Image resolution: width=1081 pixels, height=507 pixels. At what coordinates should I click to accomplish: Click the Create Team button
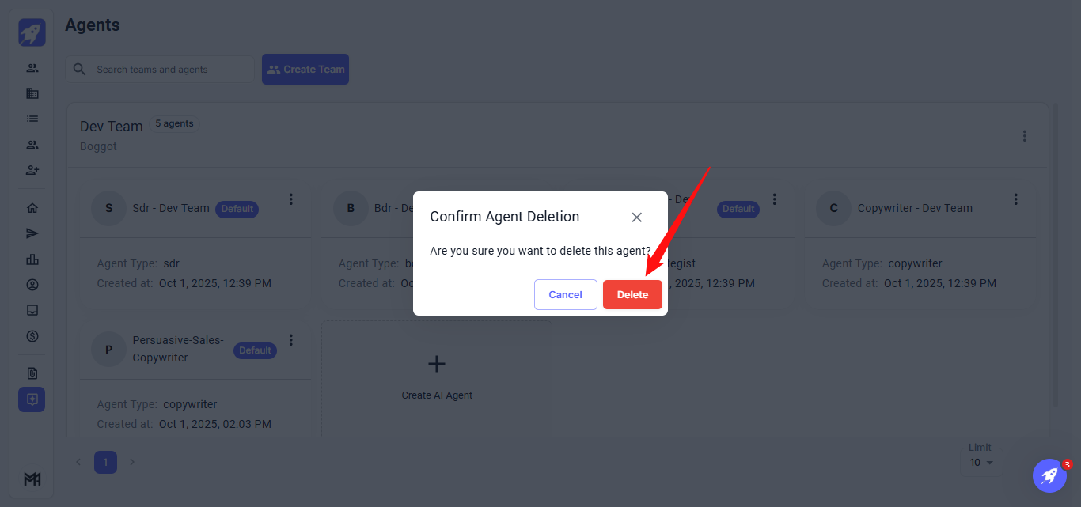(x=305, y=70)
